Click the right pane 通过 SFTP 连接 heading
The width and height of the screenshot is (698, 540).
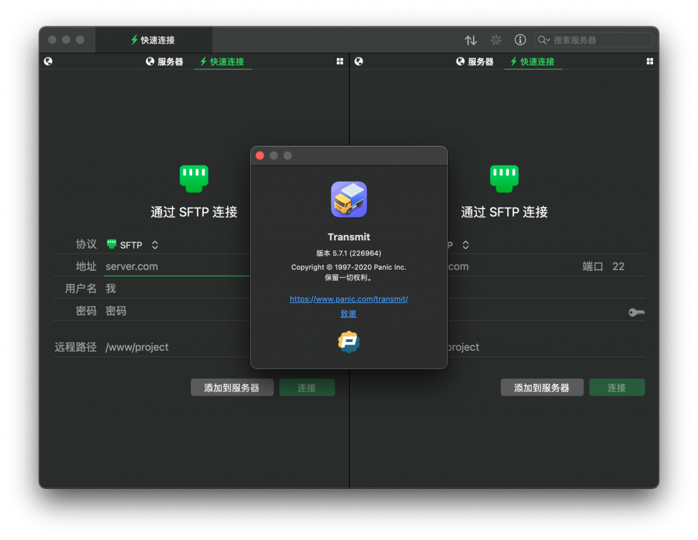504,212
